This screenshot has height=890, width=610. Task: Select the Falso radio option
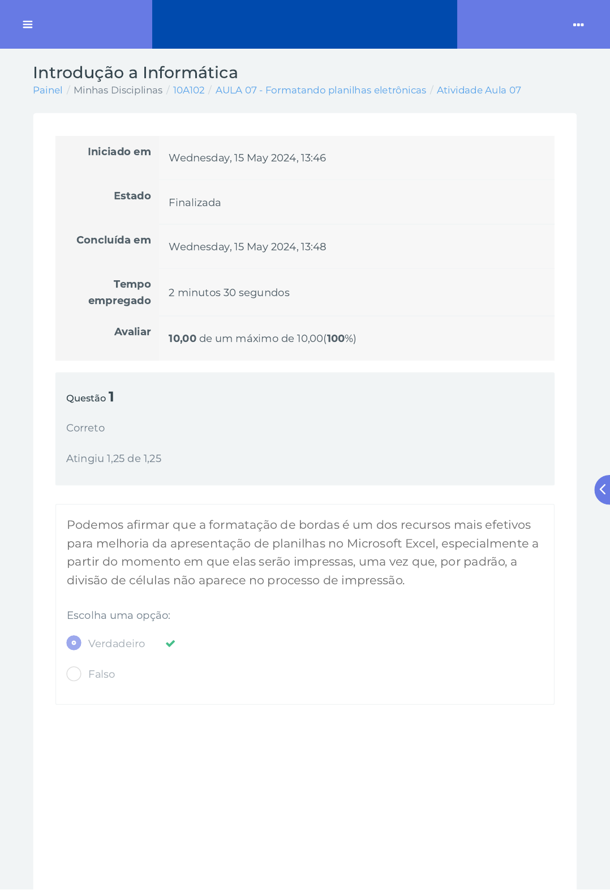point(74,674)
